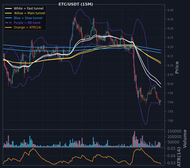This screenshot has height=168, width=190.
Task: Click the 8.30 price axis label
Action: (x=170, y=29)
